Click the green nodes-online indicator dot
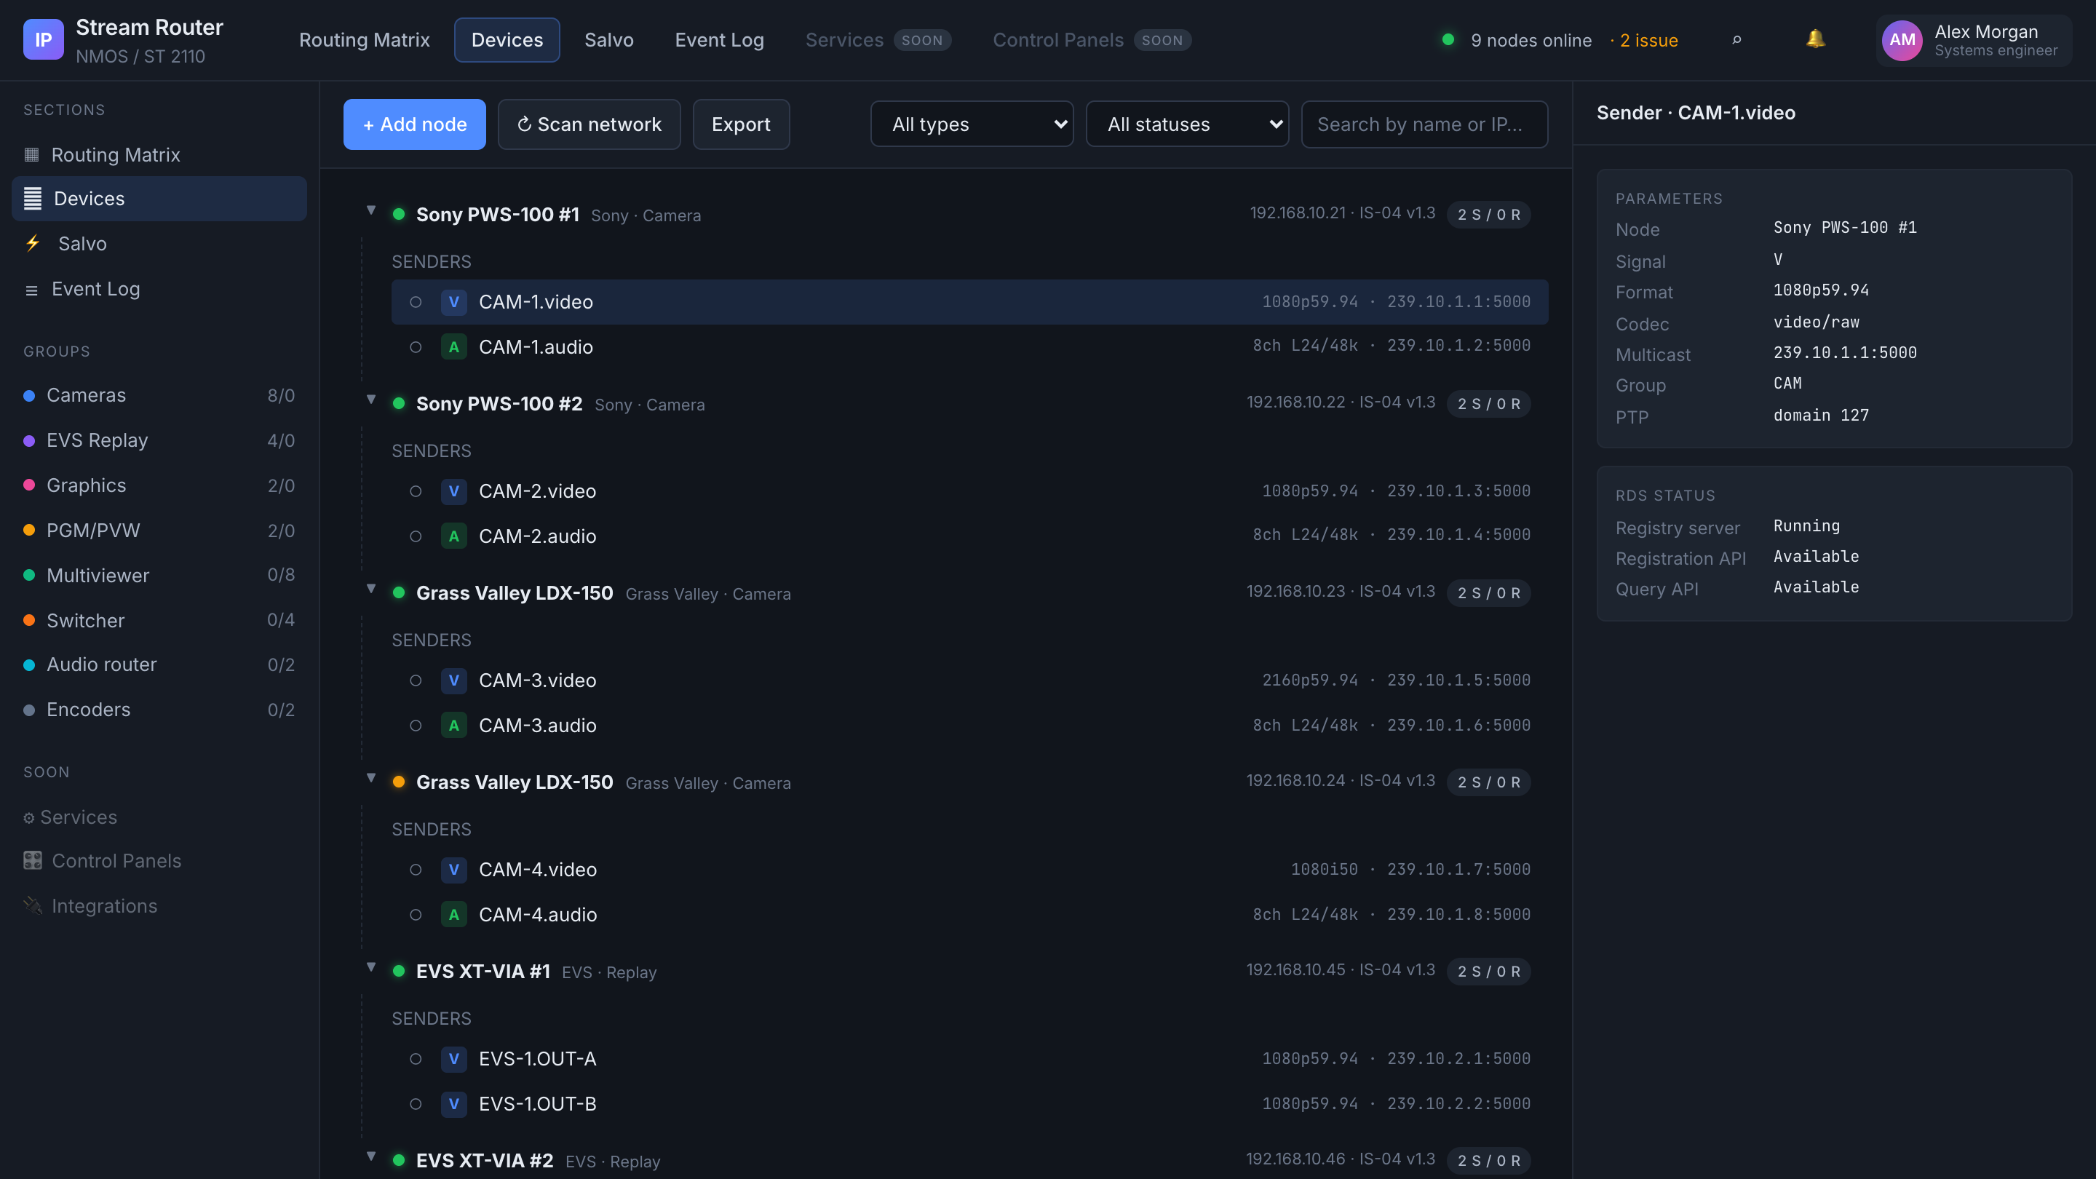Screen dimensions: 2096x1179 click(1448, 39)
